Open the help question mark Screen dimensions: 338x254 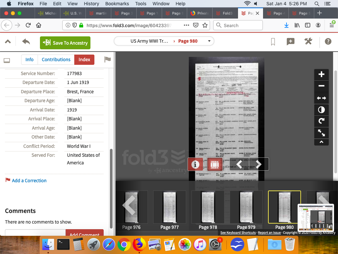[328, 42]
